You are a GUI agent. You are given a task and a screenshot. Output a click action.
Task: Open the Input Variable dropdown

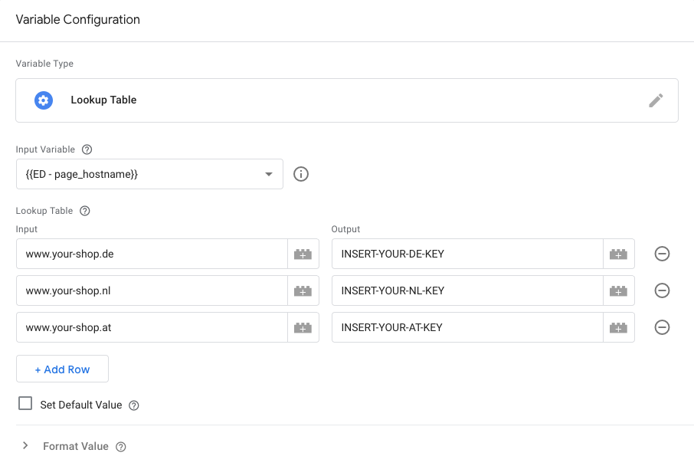(x=149, y=174)
